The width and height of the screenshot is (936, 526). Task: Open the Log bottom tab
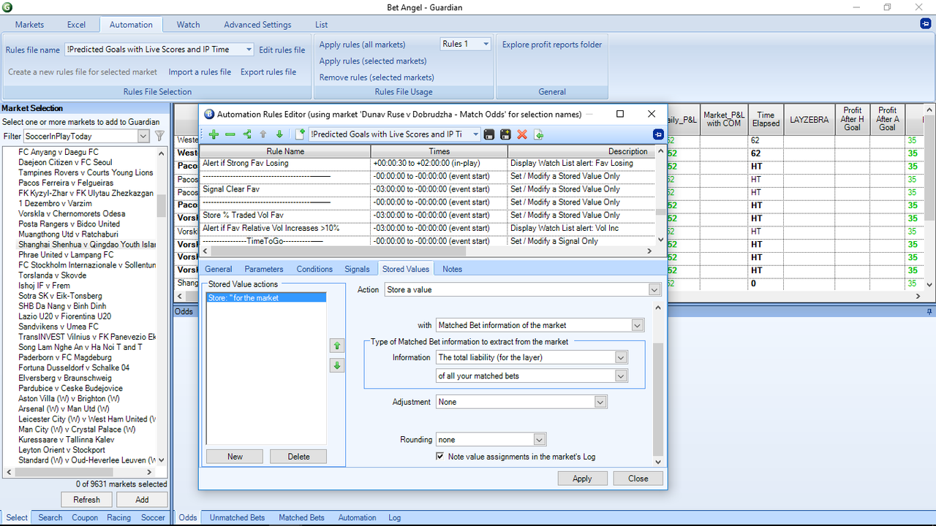tap(395, 517)
